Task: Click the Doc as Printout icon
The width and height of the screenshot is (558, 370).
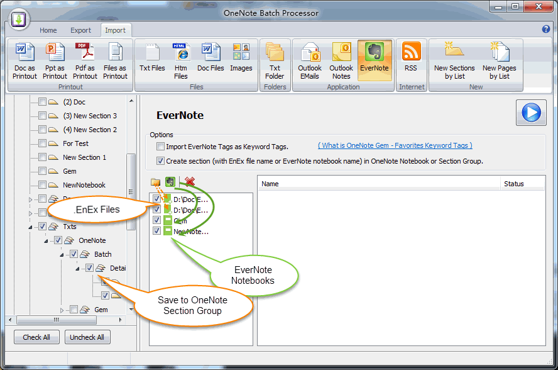Action: coord(25,60)
